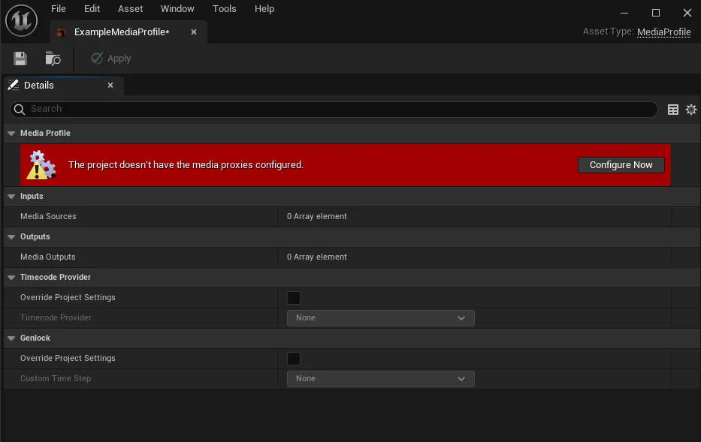Click the ExampleMediaProfile tab asset icon
Viewport: 701px width, 442px height.
tap(62, 32)
